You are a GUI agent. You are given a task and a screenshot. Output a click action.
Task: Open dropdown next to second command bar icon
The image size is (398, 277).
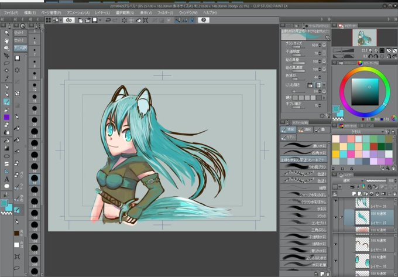(61, 20)
